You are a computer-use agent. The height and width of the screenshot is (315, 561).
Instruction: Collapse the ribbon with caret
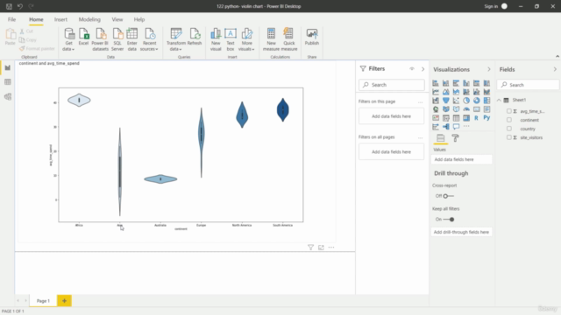557,56
